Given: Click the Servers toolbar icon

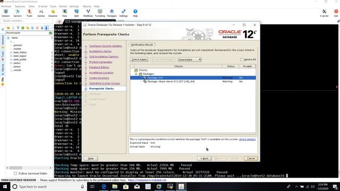Looking at the screenshot, I should [x=18, y=13].
